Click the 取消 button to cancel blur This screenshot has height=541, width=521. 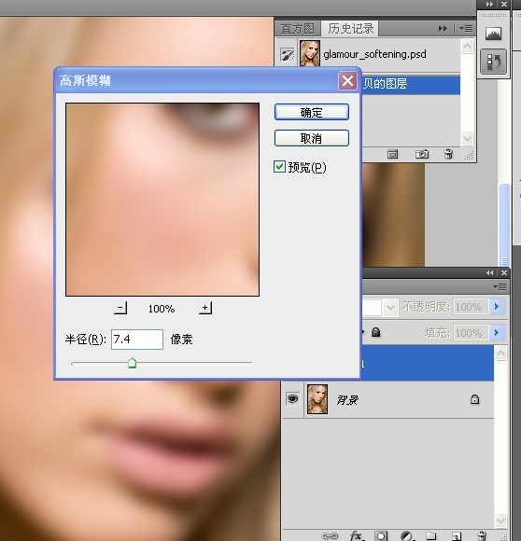click(x=312, y=138)
